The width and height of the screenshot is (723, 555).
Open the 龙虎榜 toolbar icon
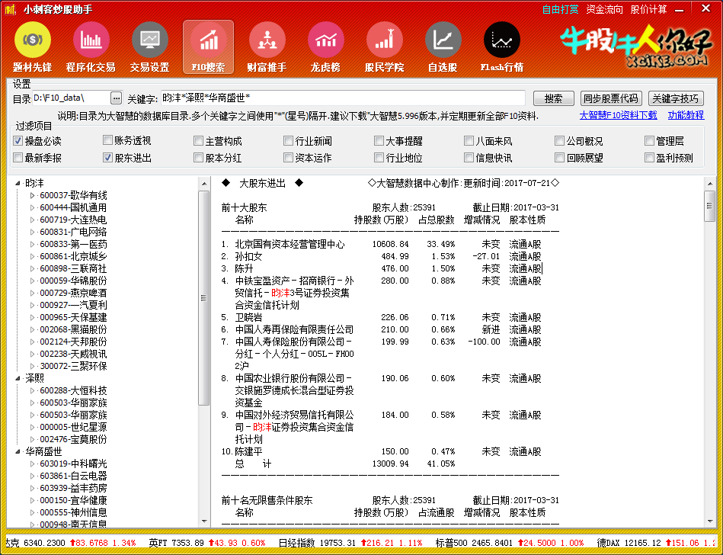point(325,47)
